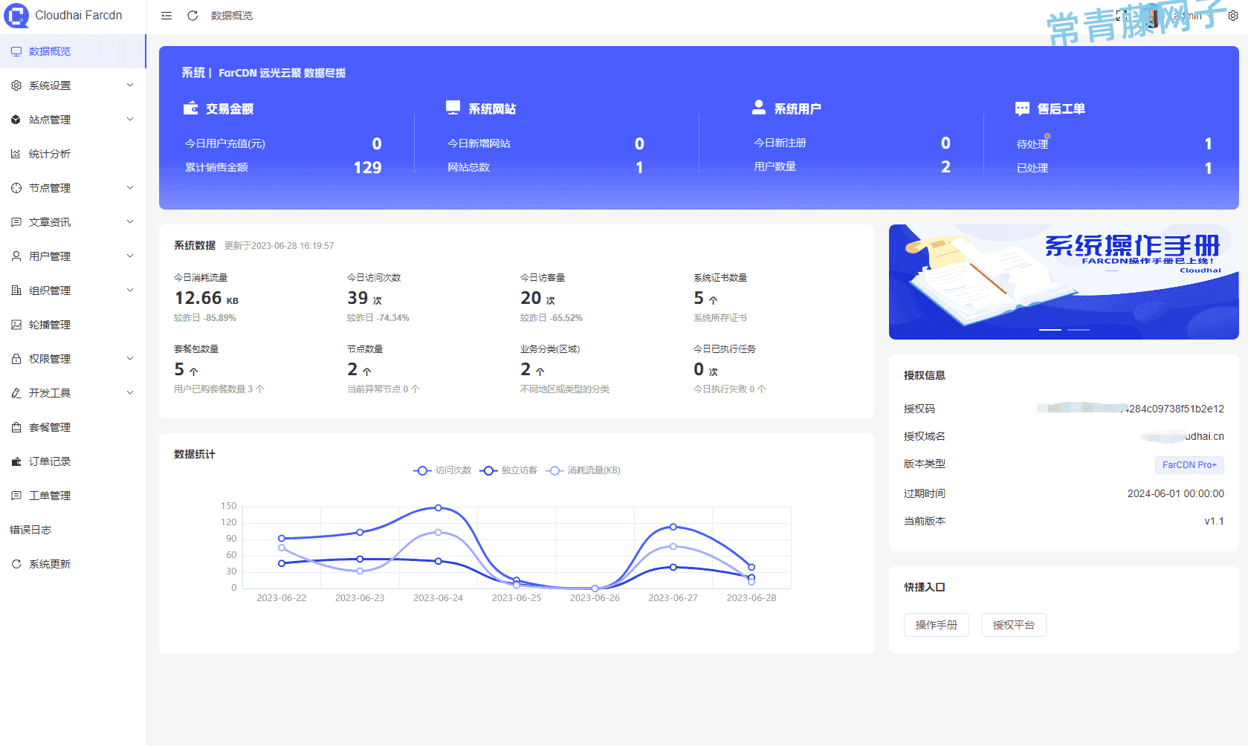Click the 套餐管理 bag icon in sidebar

click(16, 427)
